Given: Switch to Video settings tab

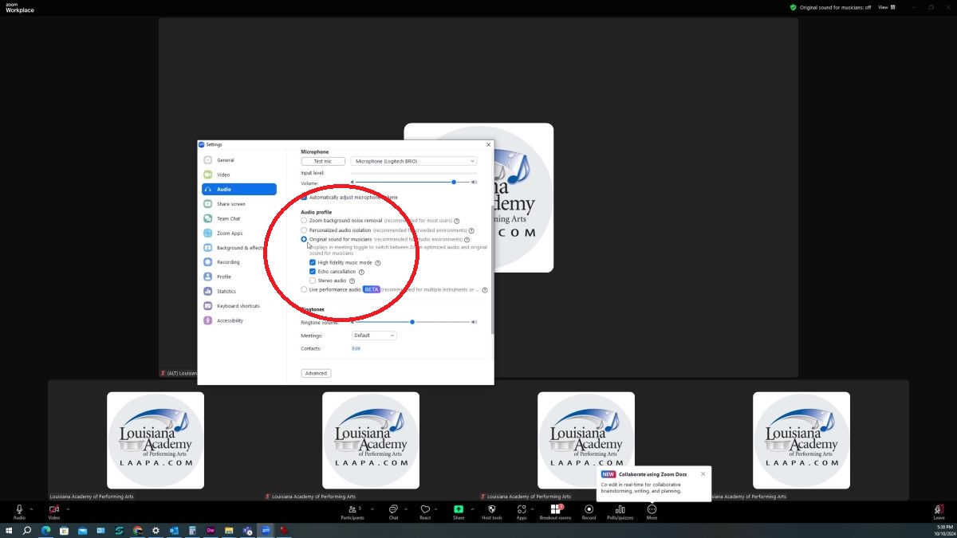Looking at the screenshot, I should pos(223,175).
